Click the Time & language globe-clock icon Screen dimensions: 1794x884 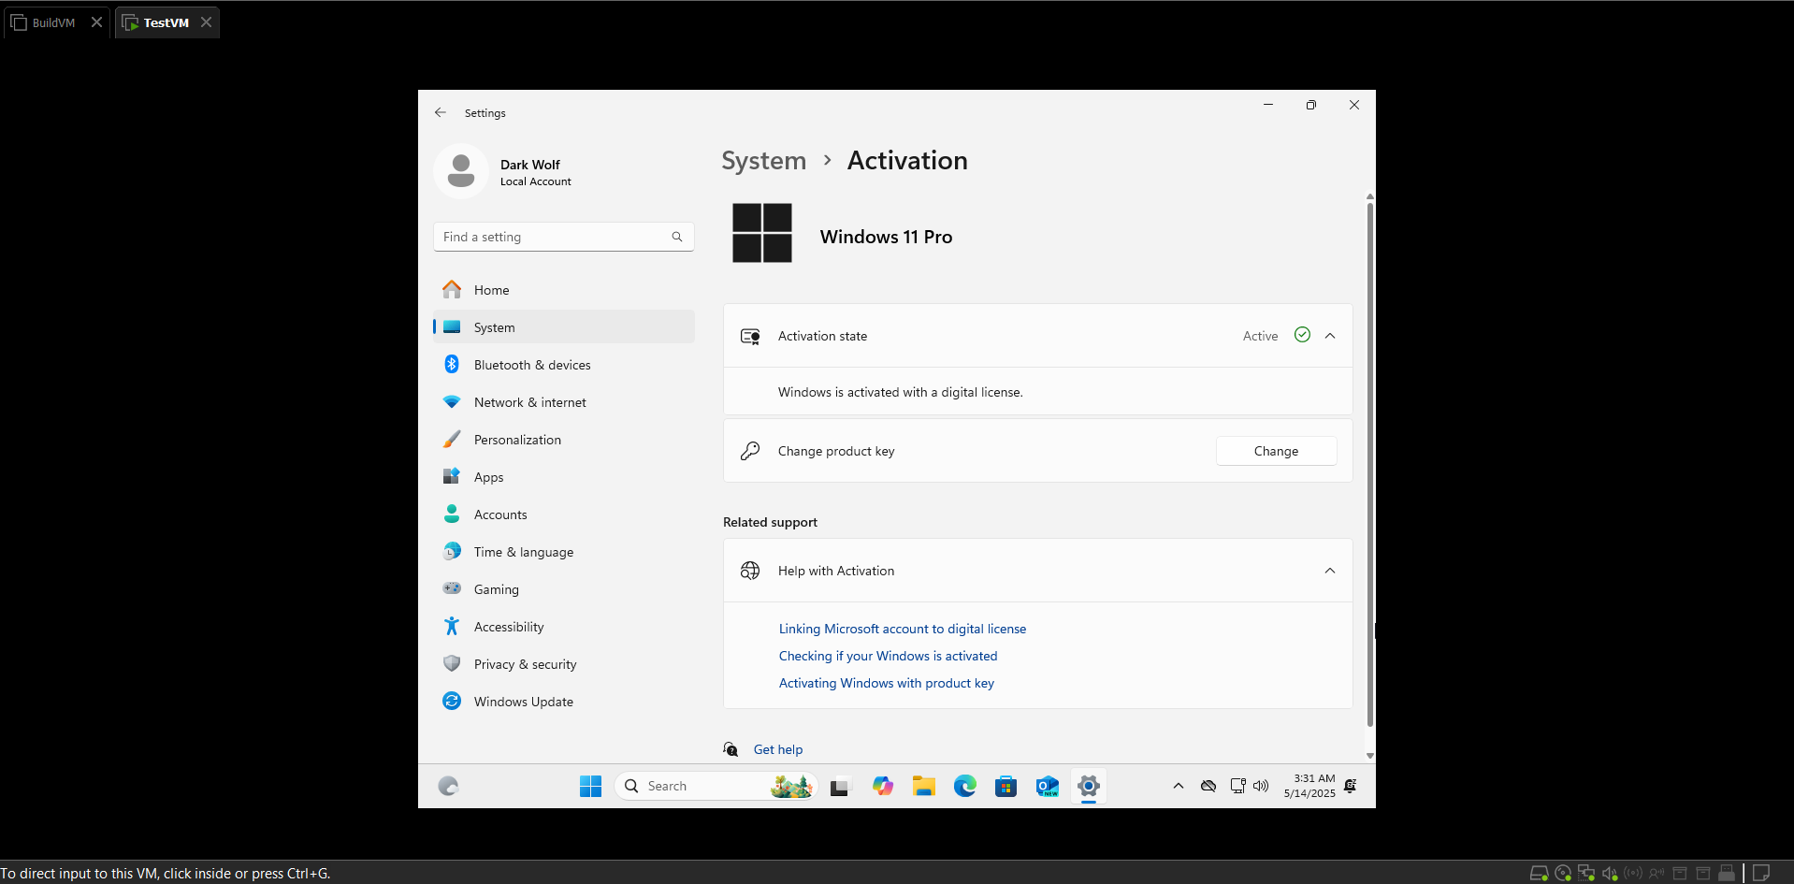point(452,552)
